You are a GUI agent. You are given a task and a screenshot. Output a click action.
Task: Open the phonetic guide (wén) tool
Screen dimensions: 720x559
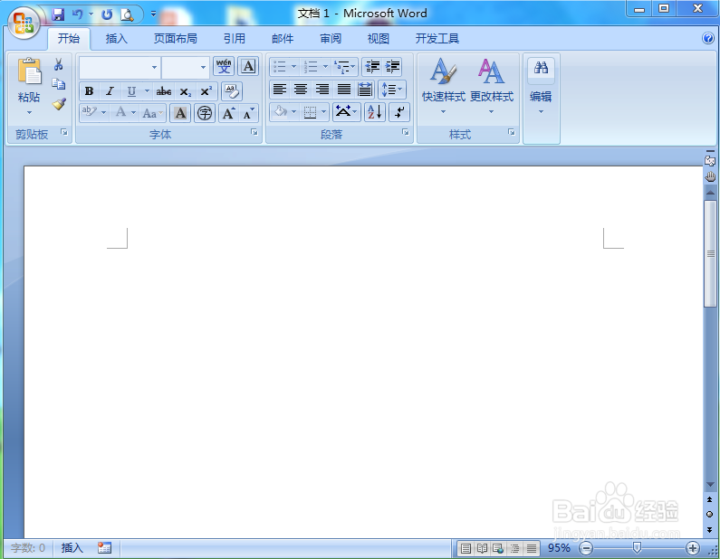click(224, 66)
